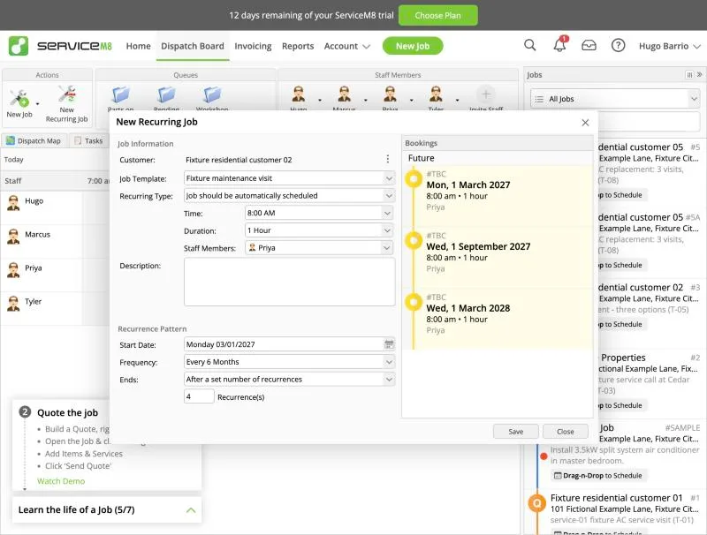Click the ServiceM8 logo icon
The image size is (707, 535).
pyautogui.click(x=19, y=46)
